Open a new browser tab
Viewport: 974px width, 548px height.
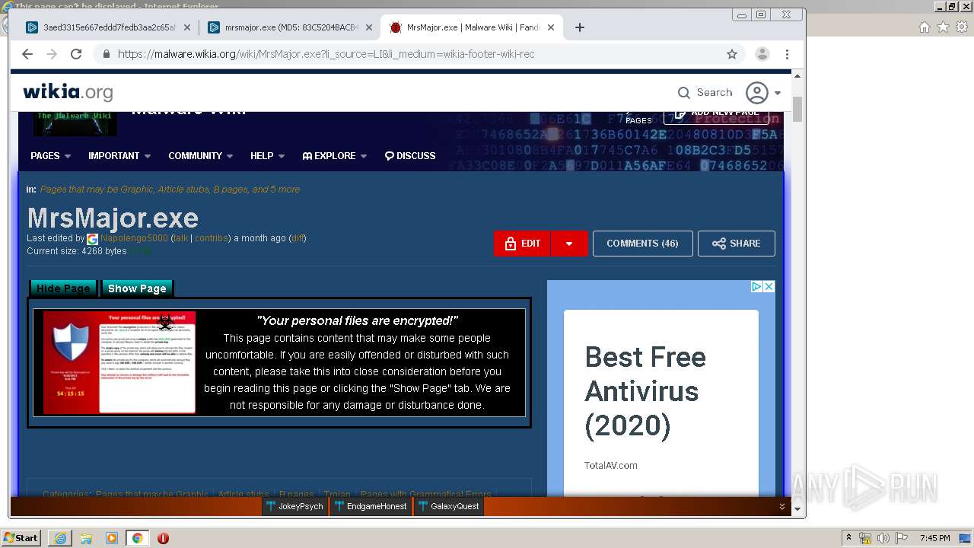[x=580, y=27]
